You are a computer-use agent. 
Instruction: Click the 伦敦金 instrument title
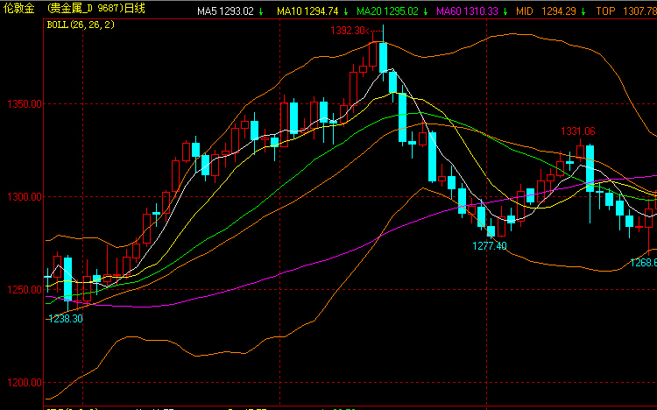pos(19,9)
